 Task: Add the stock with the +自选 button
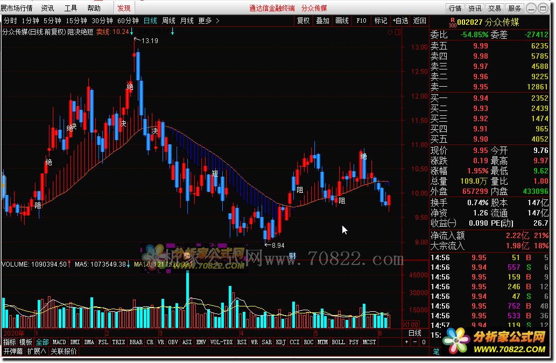click(400, 21)
